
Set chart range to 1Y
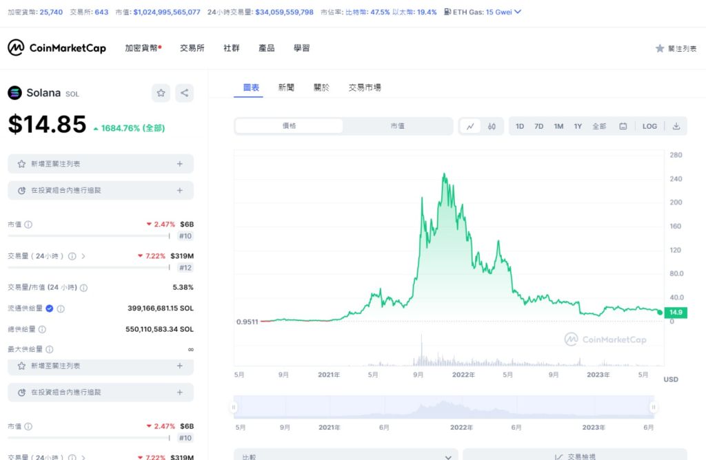[x=578, y=126]
